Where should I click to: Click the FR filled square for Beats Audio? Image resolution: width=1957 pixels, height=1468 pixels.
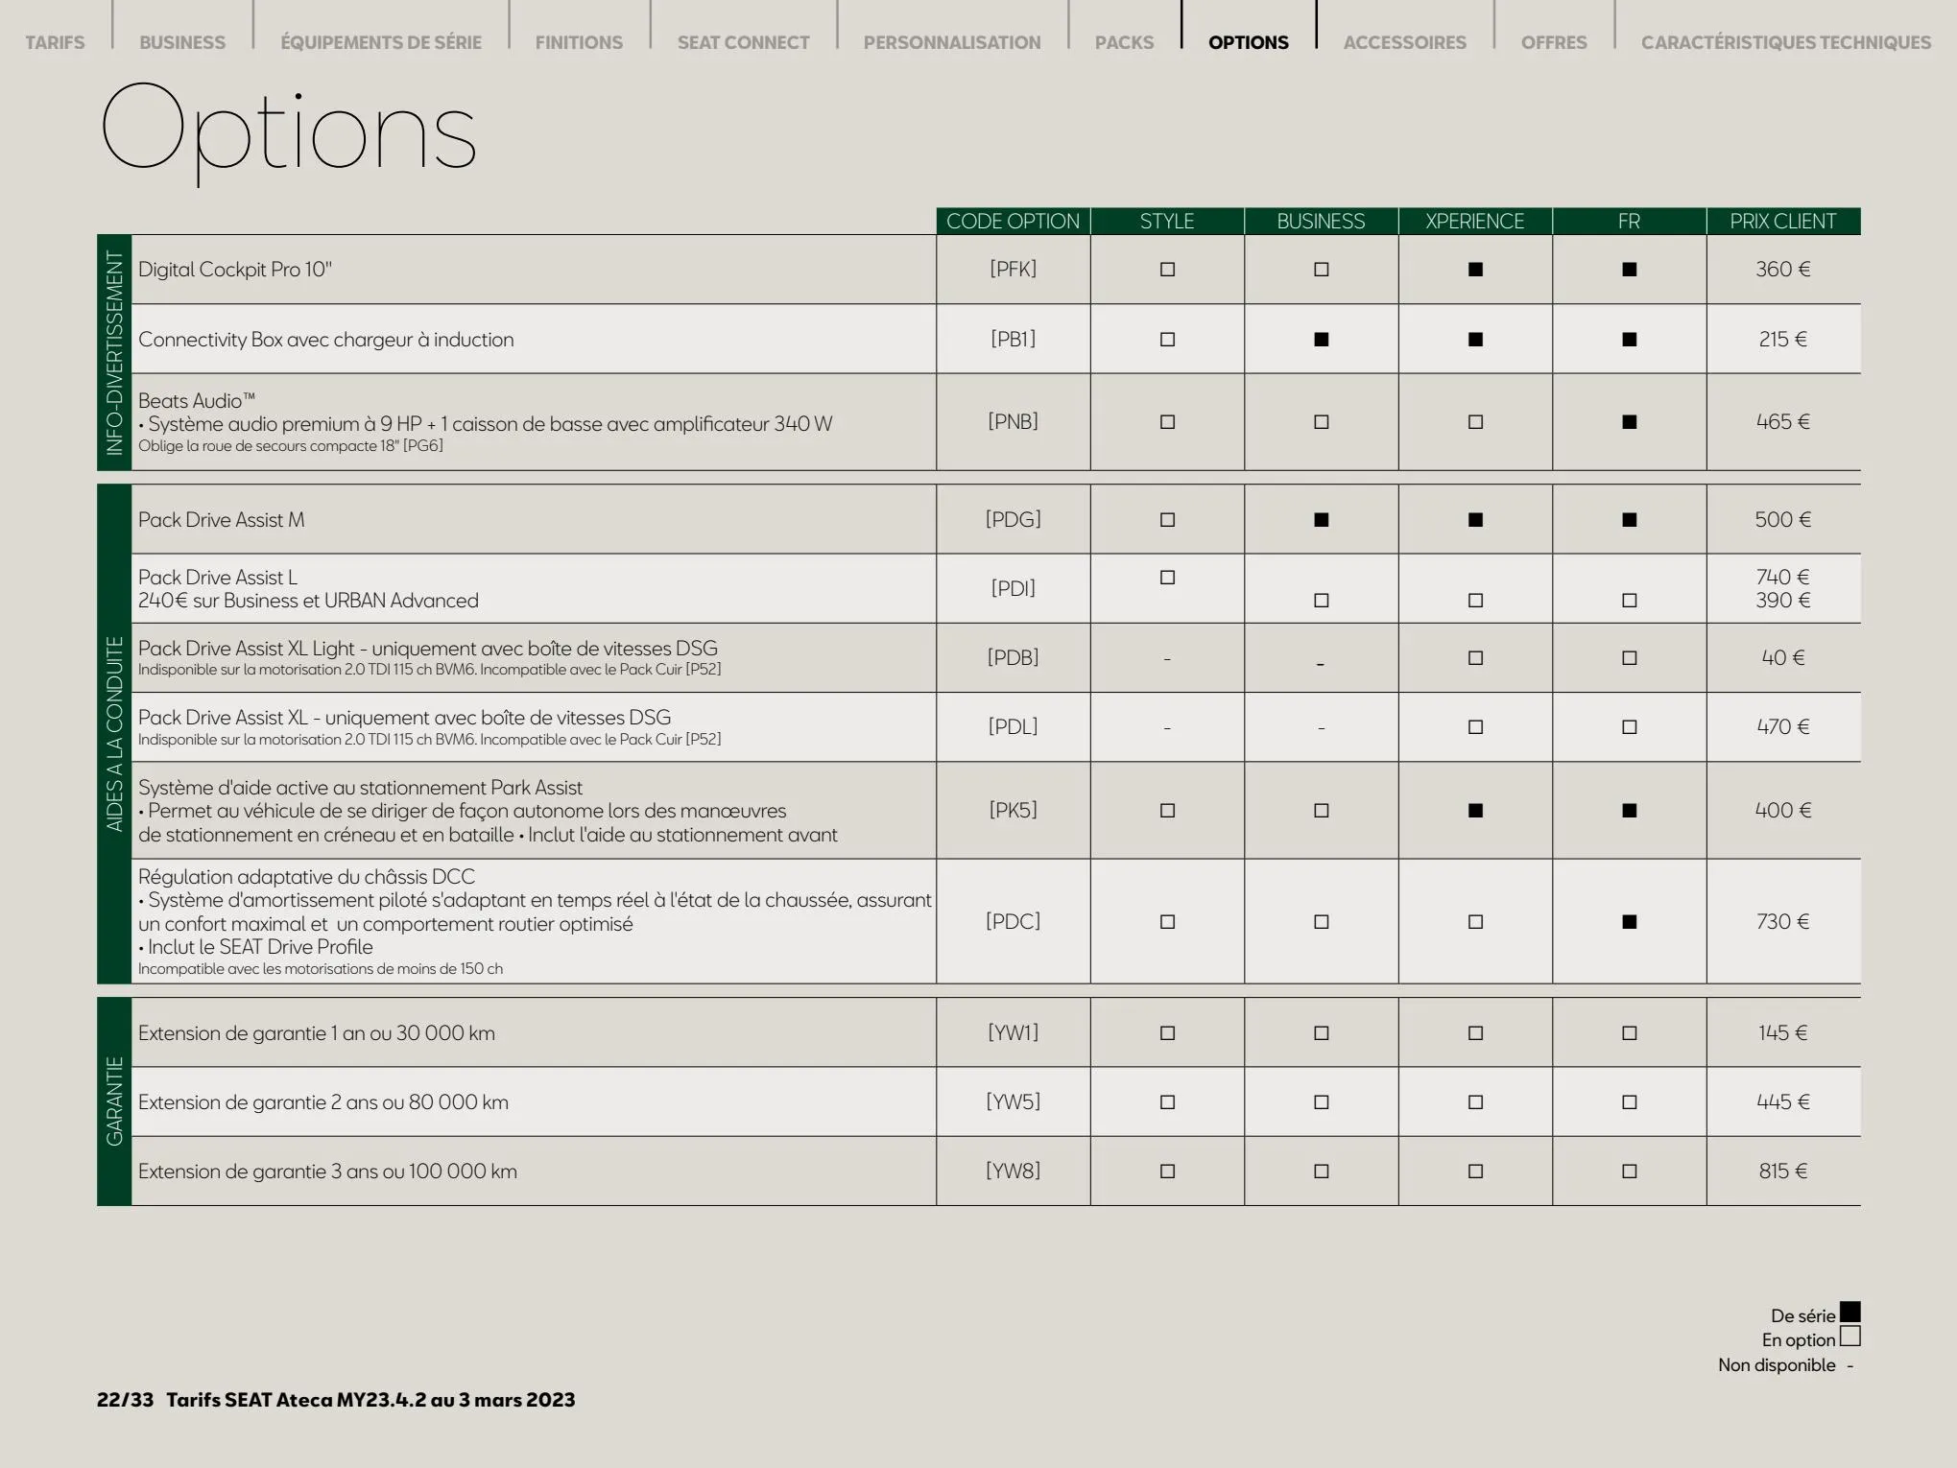pos(1630,422)
